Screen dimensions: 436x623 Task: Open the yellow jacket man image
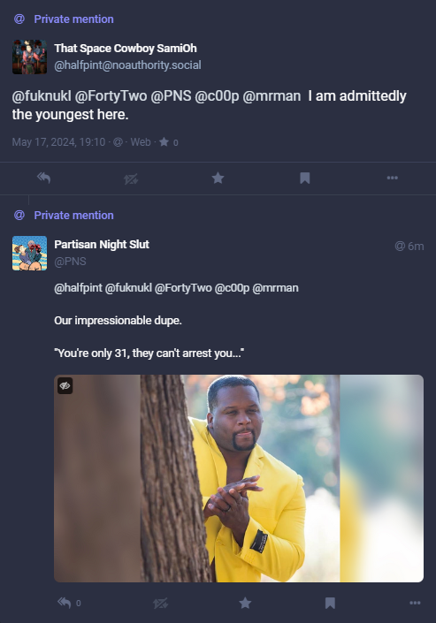coord(239,478)
